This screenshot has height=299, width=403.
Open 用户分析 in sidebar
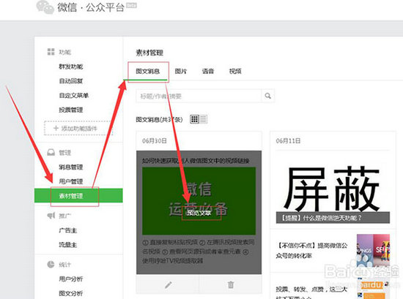(71, 279)
